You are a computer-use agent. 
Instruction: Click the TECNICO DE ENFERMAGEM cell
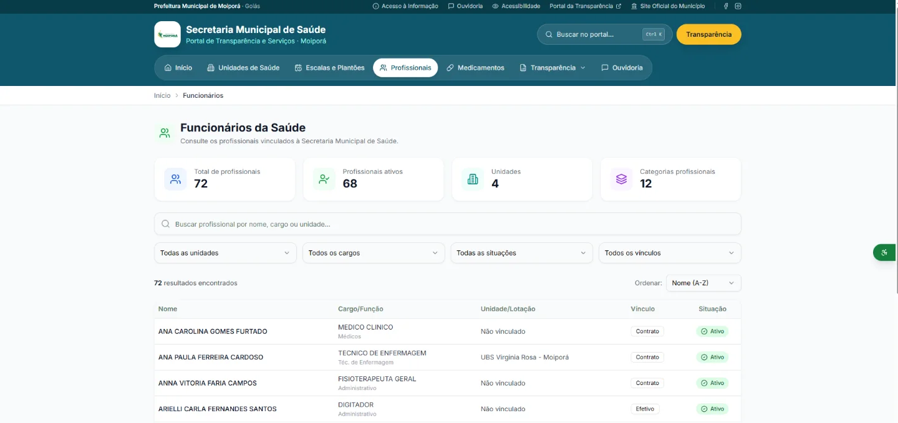pyautogui.click(x=382, y=353)
